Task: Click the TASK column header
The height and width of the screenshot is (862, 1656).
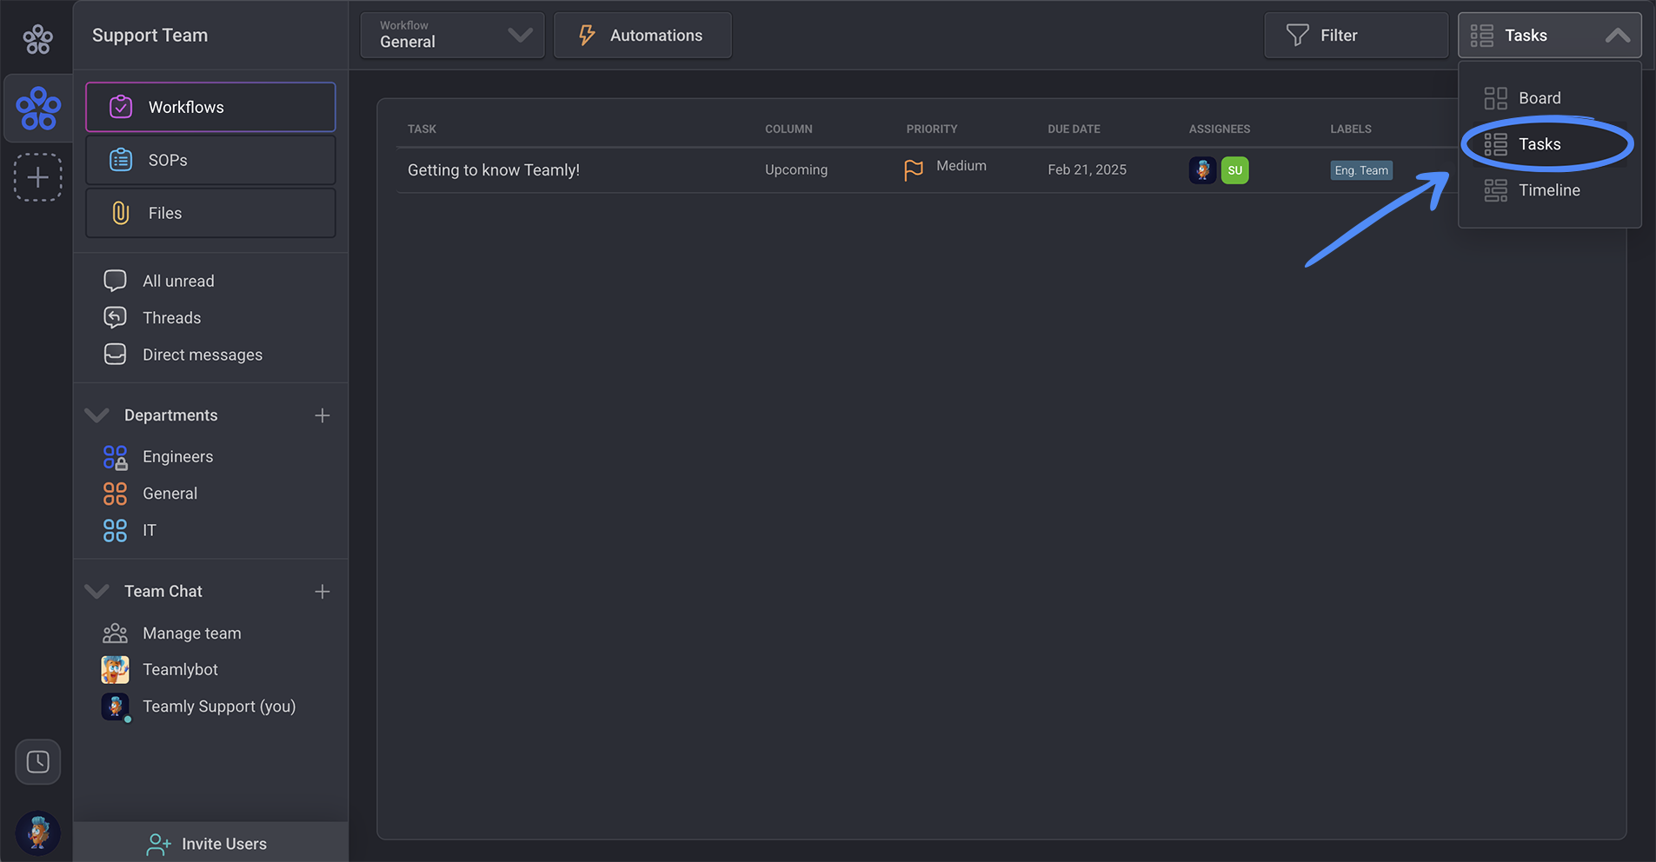Action: (422, 129)
